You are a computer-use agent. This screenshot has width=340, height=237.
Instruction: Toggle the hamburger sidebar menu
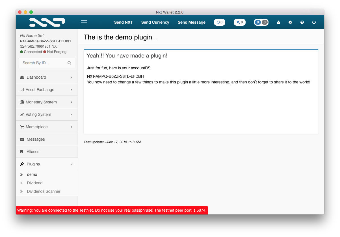[x=84, y=22]
